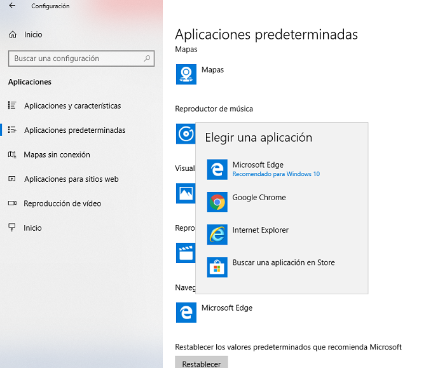Click the Microsoft Store bag icon
The height and width of the screenshot is (368, 433).
pos(217,267)
